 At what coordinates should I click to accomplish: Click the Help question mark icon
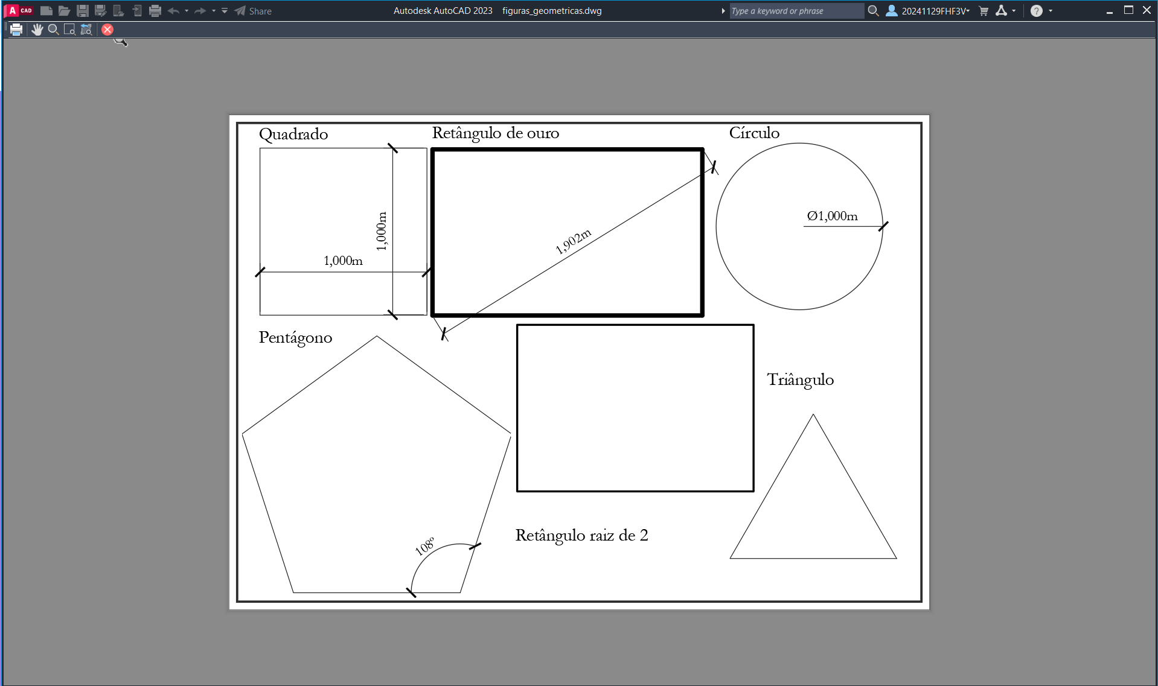1037,11
